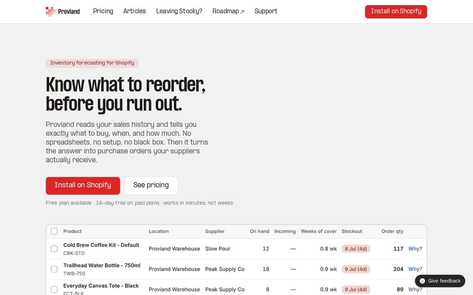Click the Proviand brand name text
Screen dimensions: 473x295
(x=69, y=11)
